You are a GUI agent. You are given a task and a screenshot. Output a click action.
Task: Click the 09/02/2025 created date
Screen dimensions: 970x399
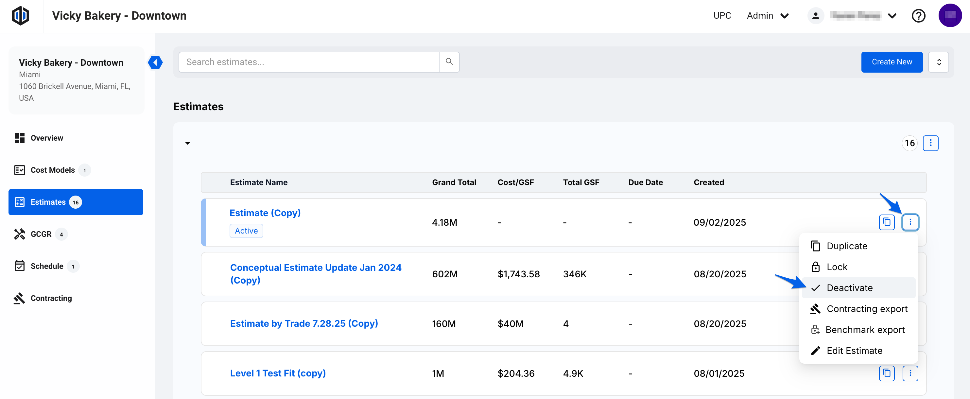click(719, 222)
